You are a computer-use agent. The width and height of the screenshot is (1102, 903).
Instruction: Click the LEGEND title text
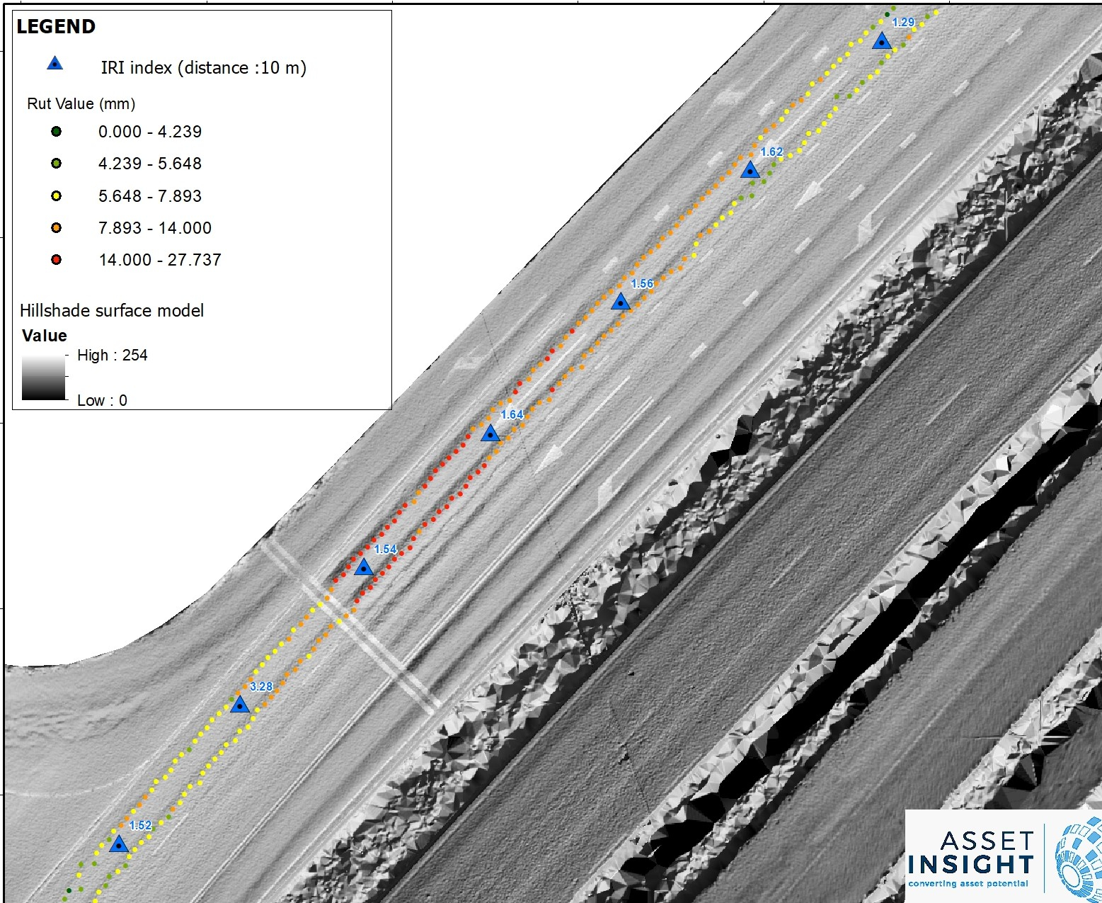coord(56,27)
